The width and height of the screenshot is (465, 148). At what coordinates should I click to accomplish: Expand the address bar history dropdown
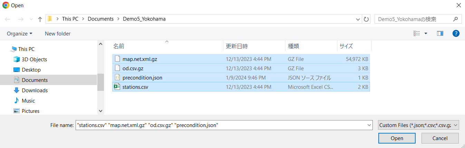pos(358,19)
